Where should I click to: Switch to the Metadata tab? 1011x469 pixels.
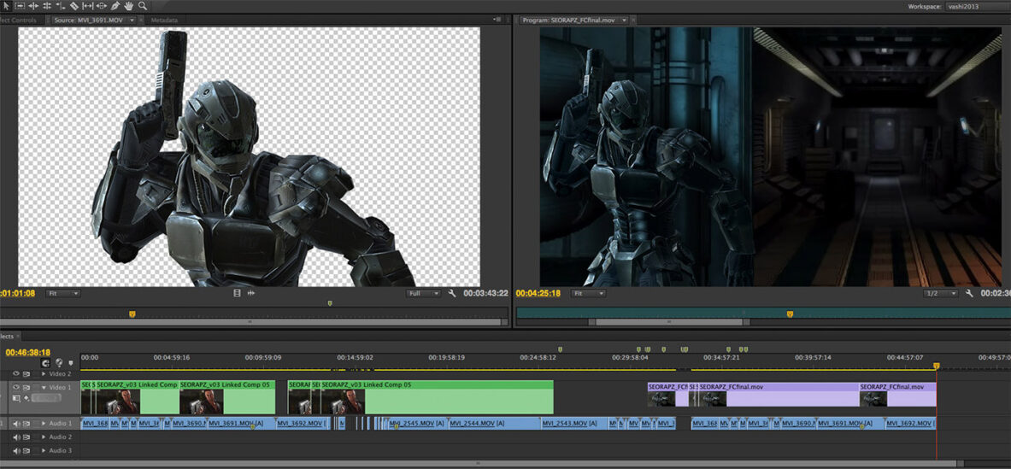pyautogui.click(x=164, y=20)
